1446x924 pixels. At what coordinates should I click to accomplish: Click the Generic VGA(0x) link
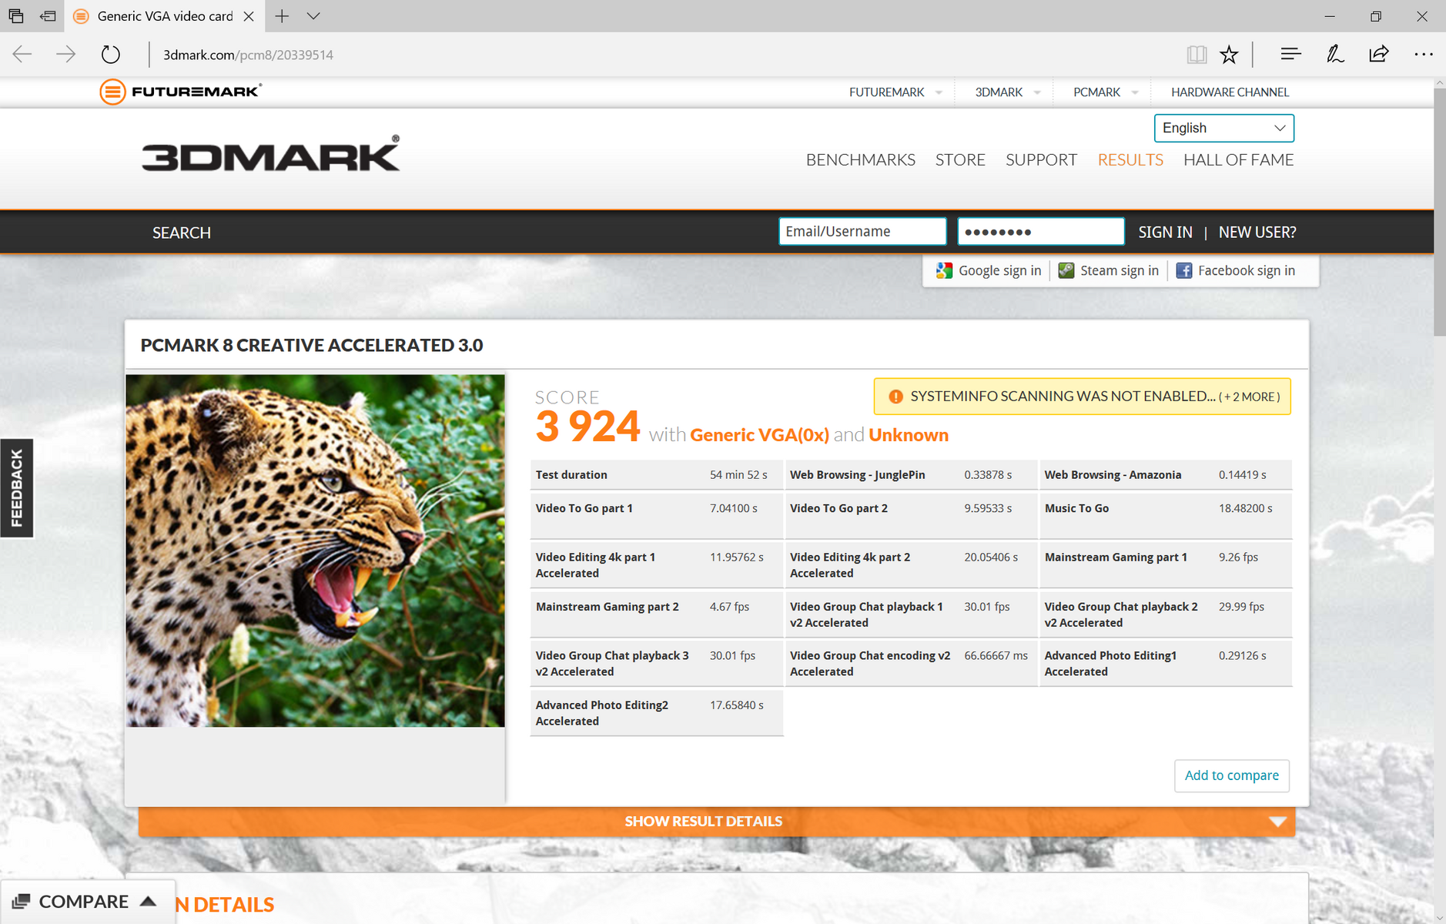point(759,435)
